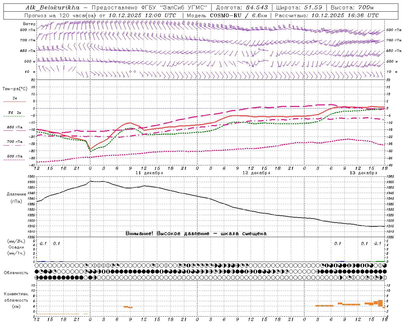
Task: Click the station title "Alk_Belokurikha"
Action: click(53, 7)
